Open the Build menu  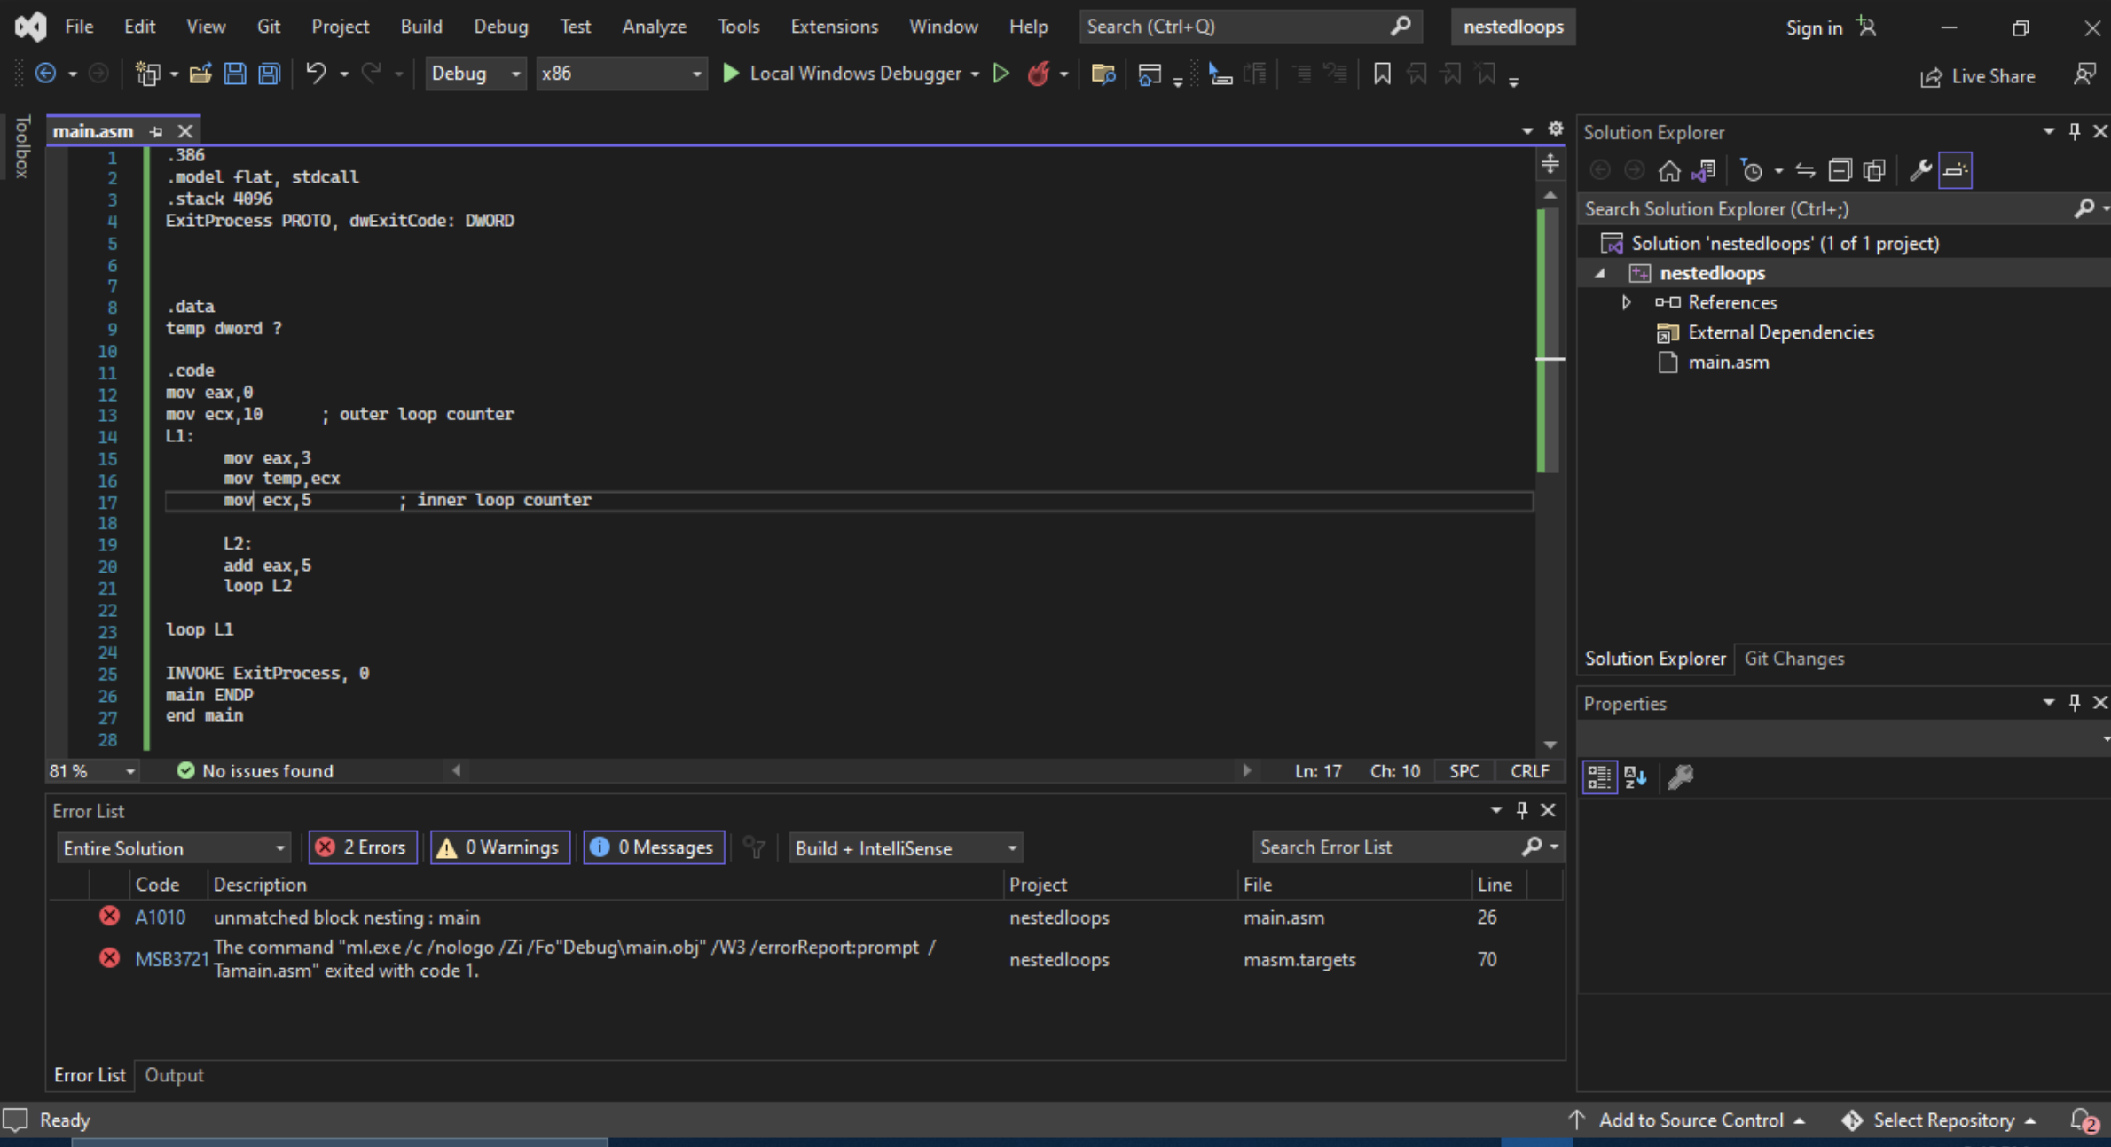[x=421, y=27]
